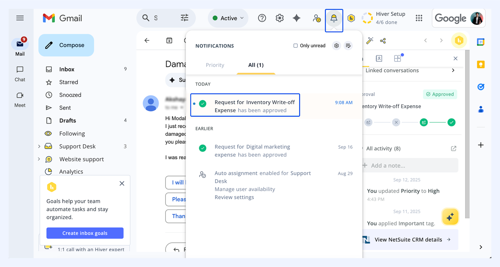Close the inbox goals card
The image size is (500, 267).
pyautogui.click(x=122, y=183)
